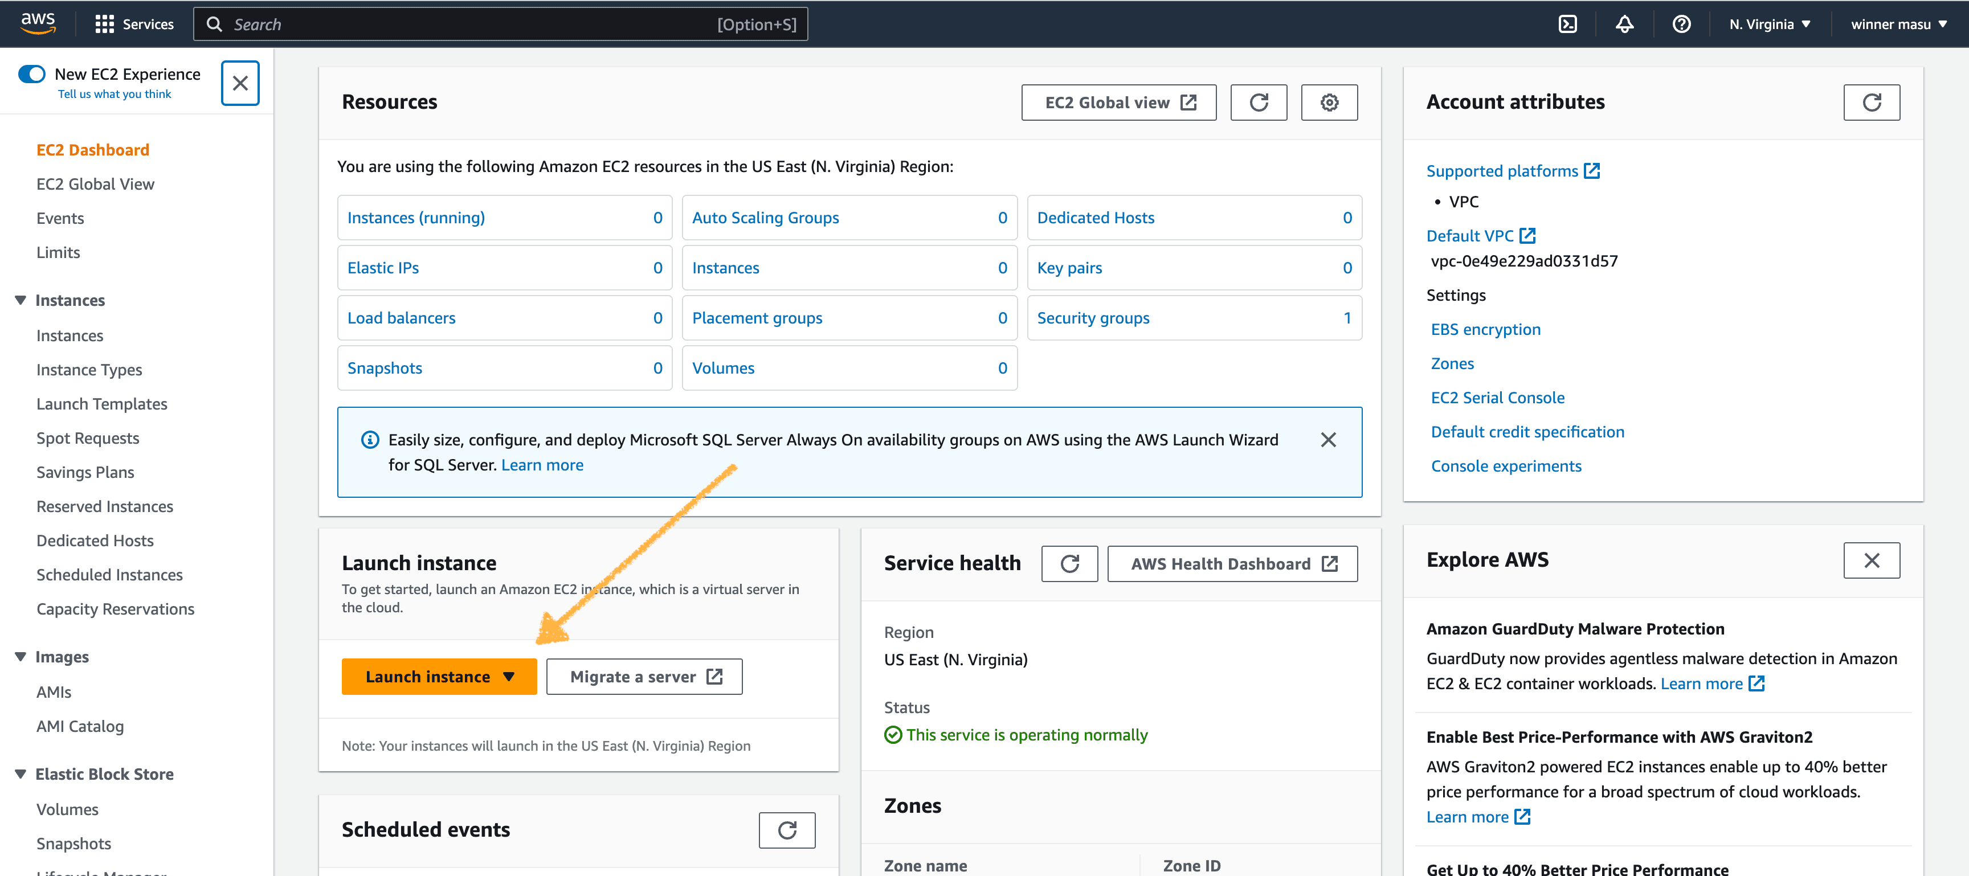Refresh Account attributes panel
This screenshot has height=876, width=1969.
(x=1871, y=103)
